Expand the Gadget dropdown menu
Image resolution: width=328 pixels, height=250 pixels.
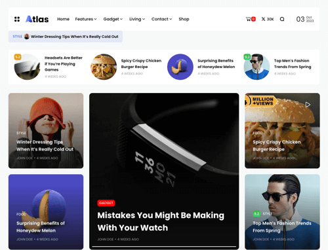click(113, 19)
